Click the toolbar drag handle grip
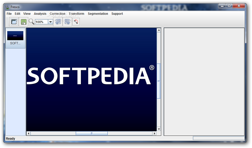The width and height of the screenshot is (252, 148). point(7,22)
